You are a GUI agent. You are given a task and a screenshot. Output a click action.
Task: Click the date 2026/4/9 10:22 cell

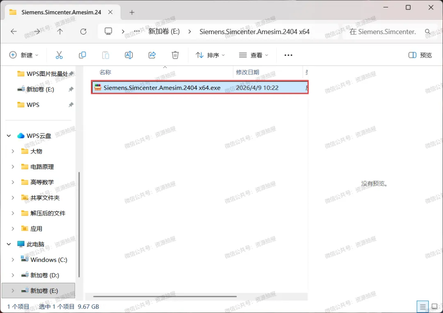(257, 88)
